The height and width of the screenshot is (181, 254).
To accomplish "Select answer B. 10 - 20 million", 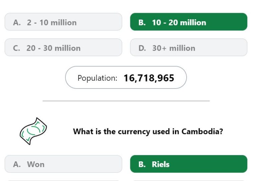I will pos(189,22).
